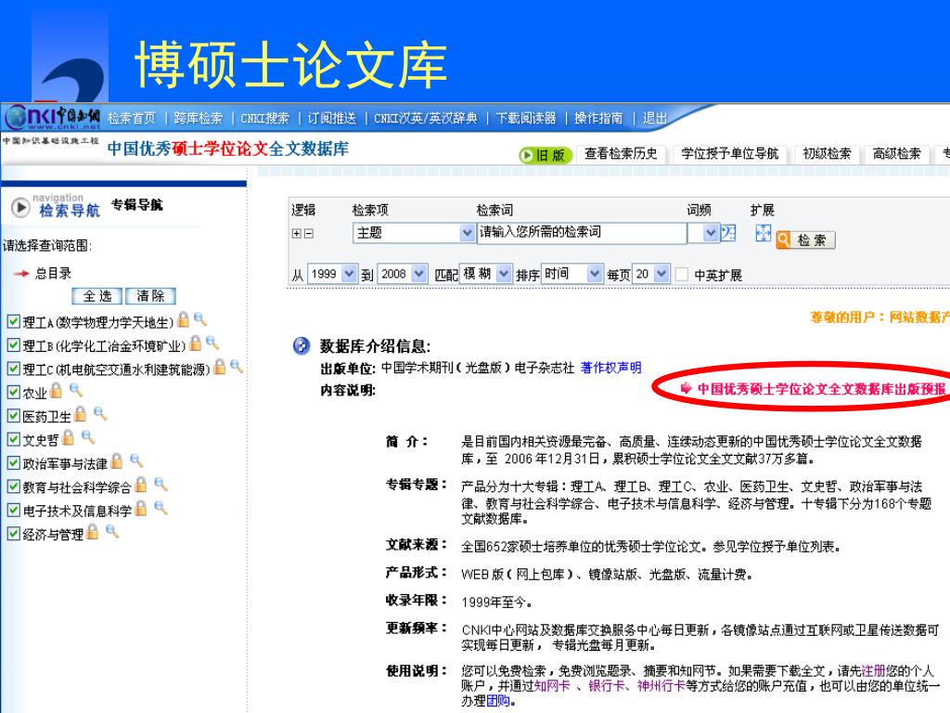
Task: Click the word-frequency icon next to 词频 dropdown
Action: [727, 233]
